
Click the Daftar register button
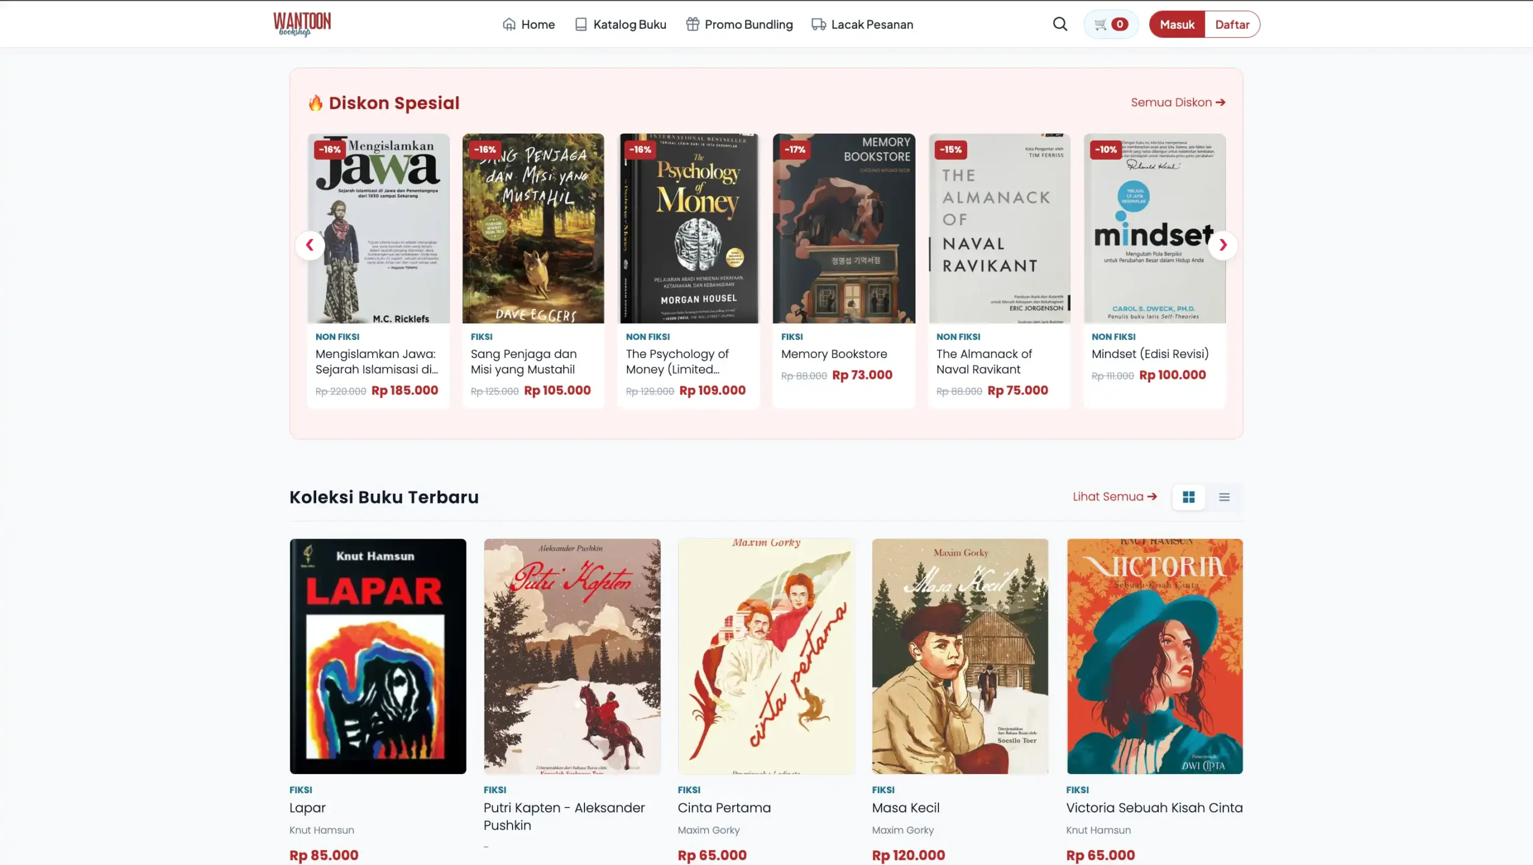[1232, 25]
